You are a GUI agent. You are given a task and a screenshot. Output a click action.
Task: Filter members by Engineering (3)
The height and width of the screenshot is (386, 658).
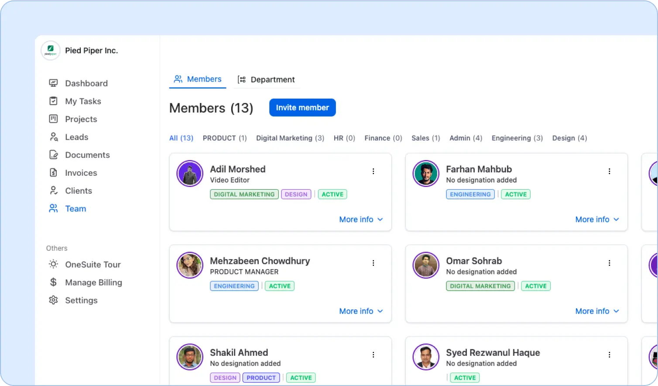pyautogui.click(x=517, y=138)
